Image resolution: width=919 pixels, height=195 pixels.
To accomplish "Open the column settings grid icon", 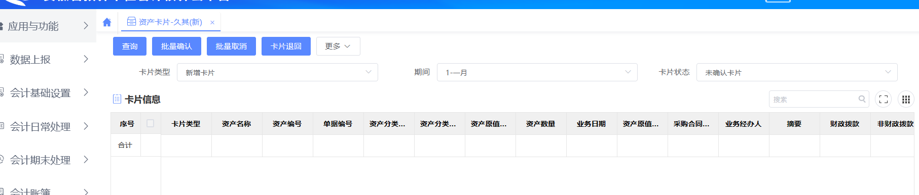I will 906,99.
